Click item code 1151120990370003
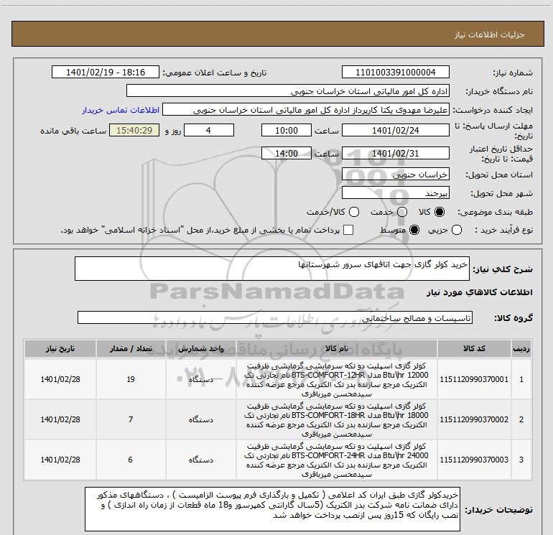Screen dimensions: 553x535 click(474, 460)
